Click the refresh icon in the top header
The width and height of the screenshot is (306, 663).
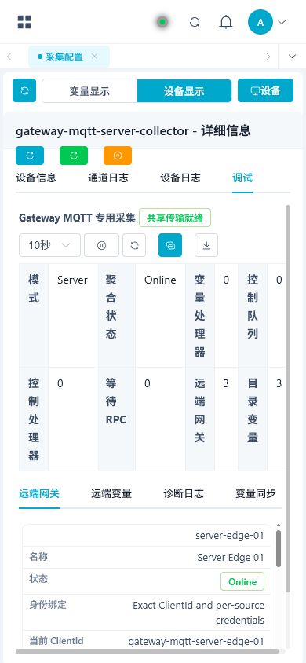pos(195,22)
